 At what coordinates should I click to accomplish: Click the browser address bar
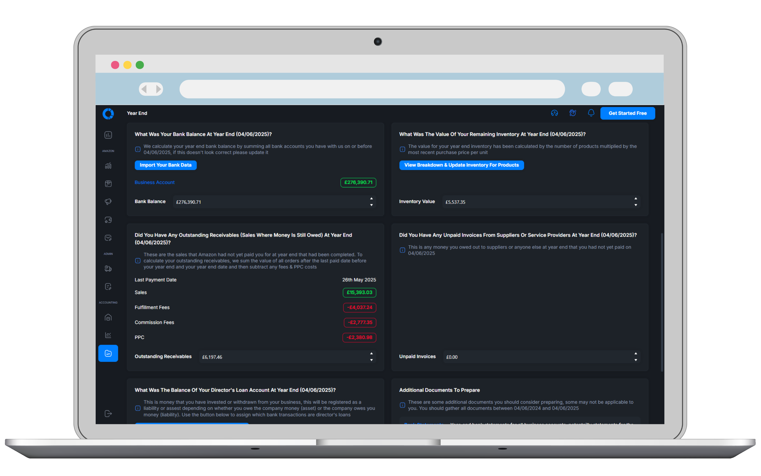coord(372,89)
